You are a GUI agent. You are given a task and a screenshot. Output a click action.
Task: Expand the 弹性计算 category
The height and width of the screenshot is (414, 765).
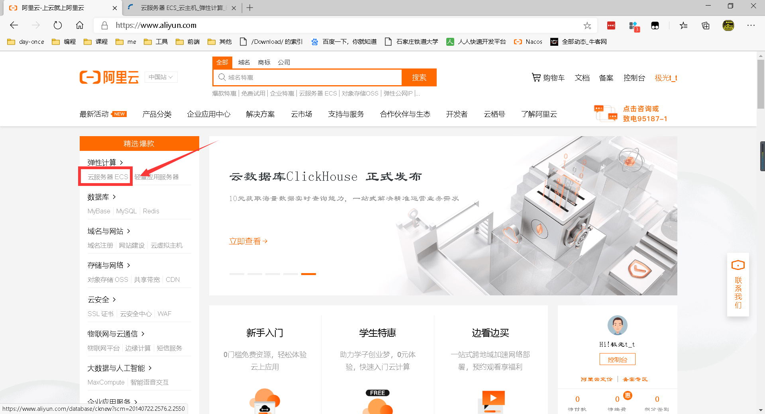coord(105,162)
